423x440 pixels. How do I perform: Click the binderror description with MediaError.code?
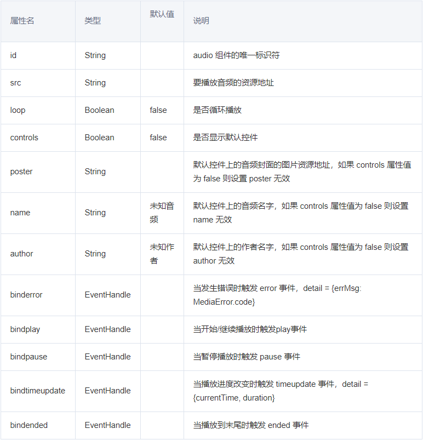277,295
